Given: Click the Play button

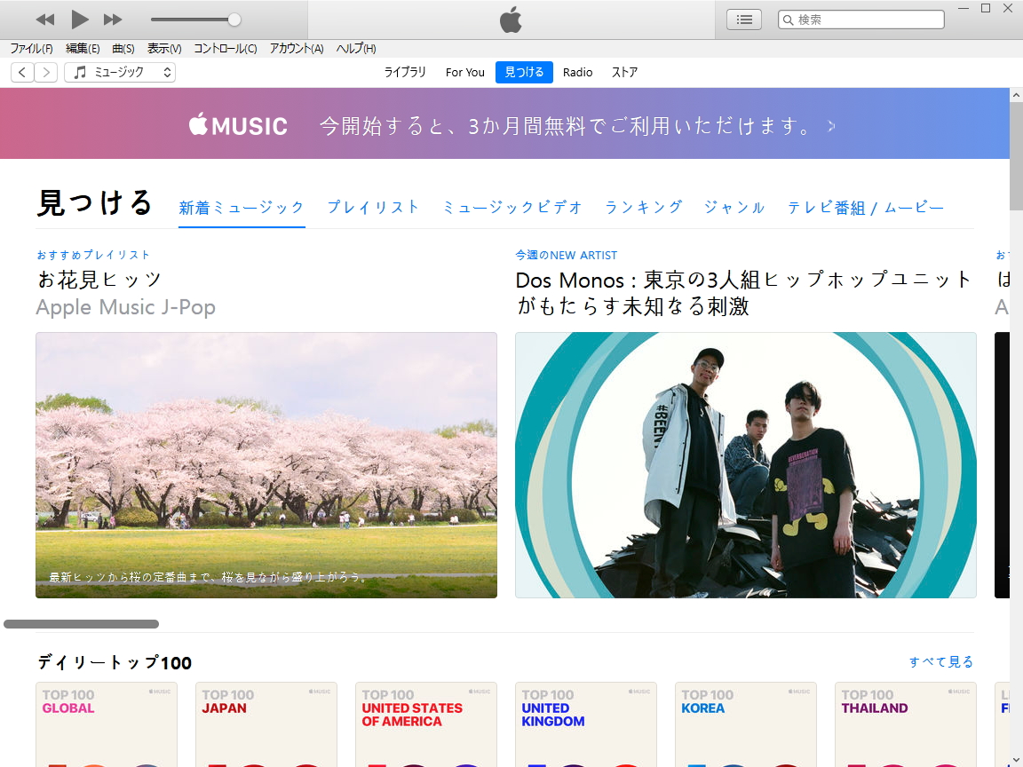Looking at the screenshot, I should coord(79,19).
